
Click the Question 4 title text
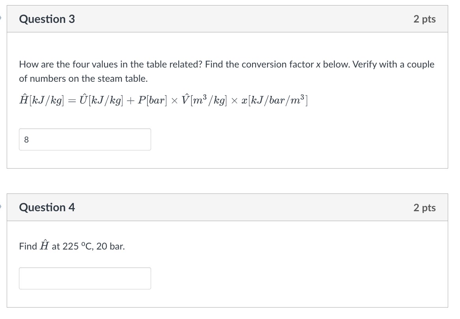[x=47, y=207]
